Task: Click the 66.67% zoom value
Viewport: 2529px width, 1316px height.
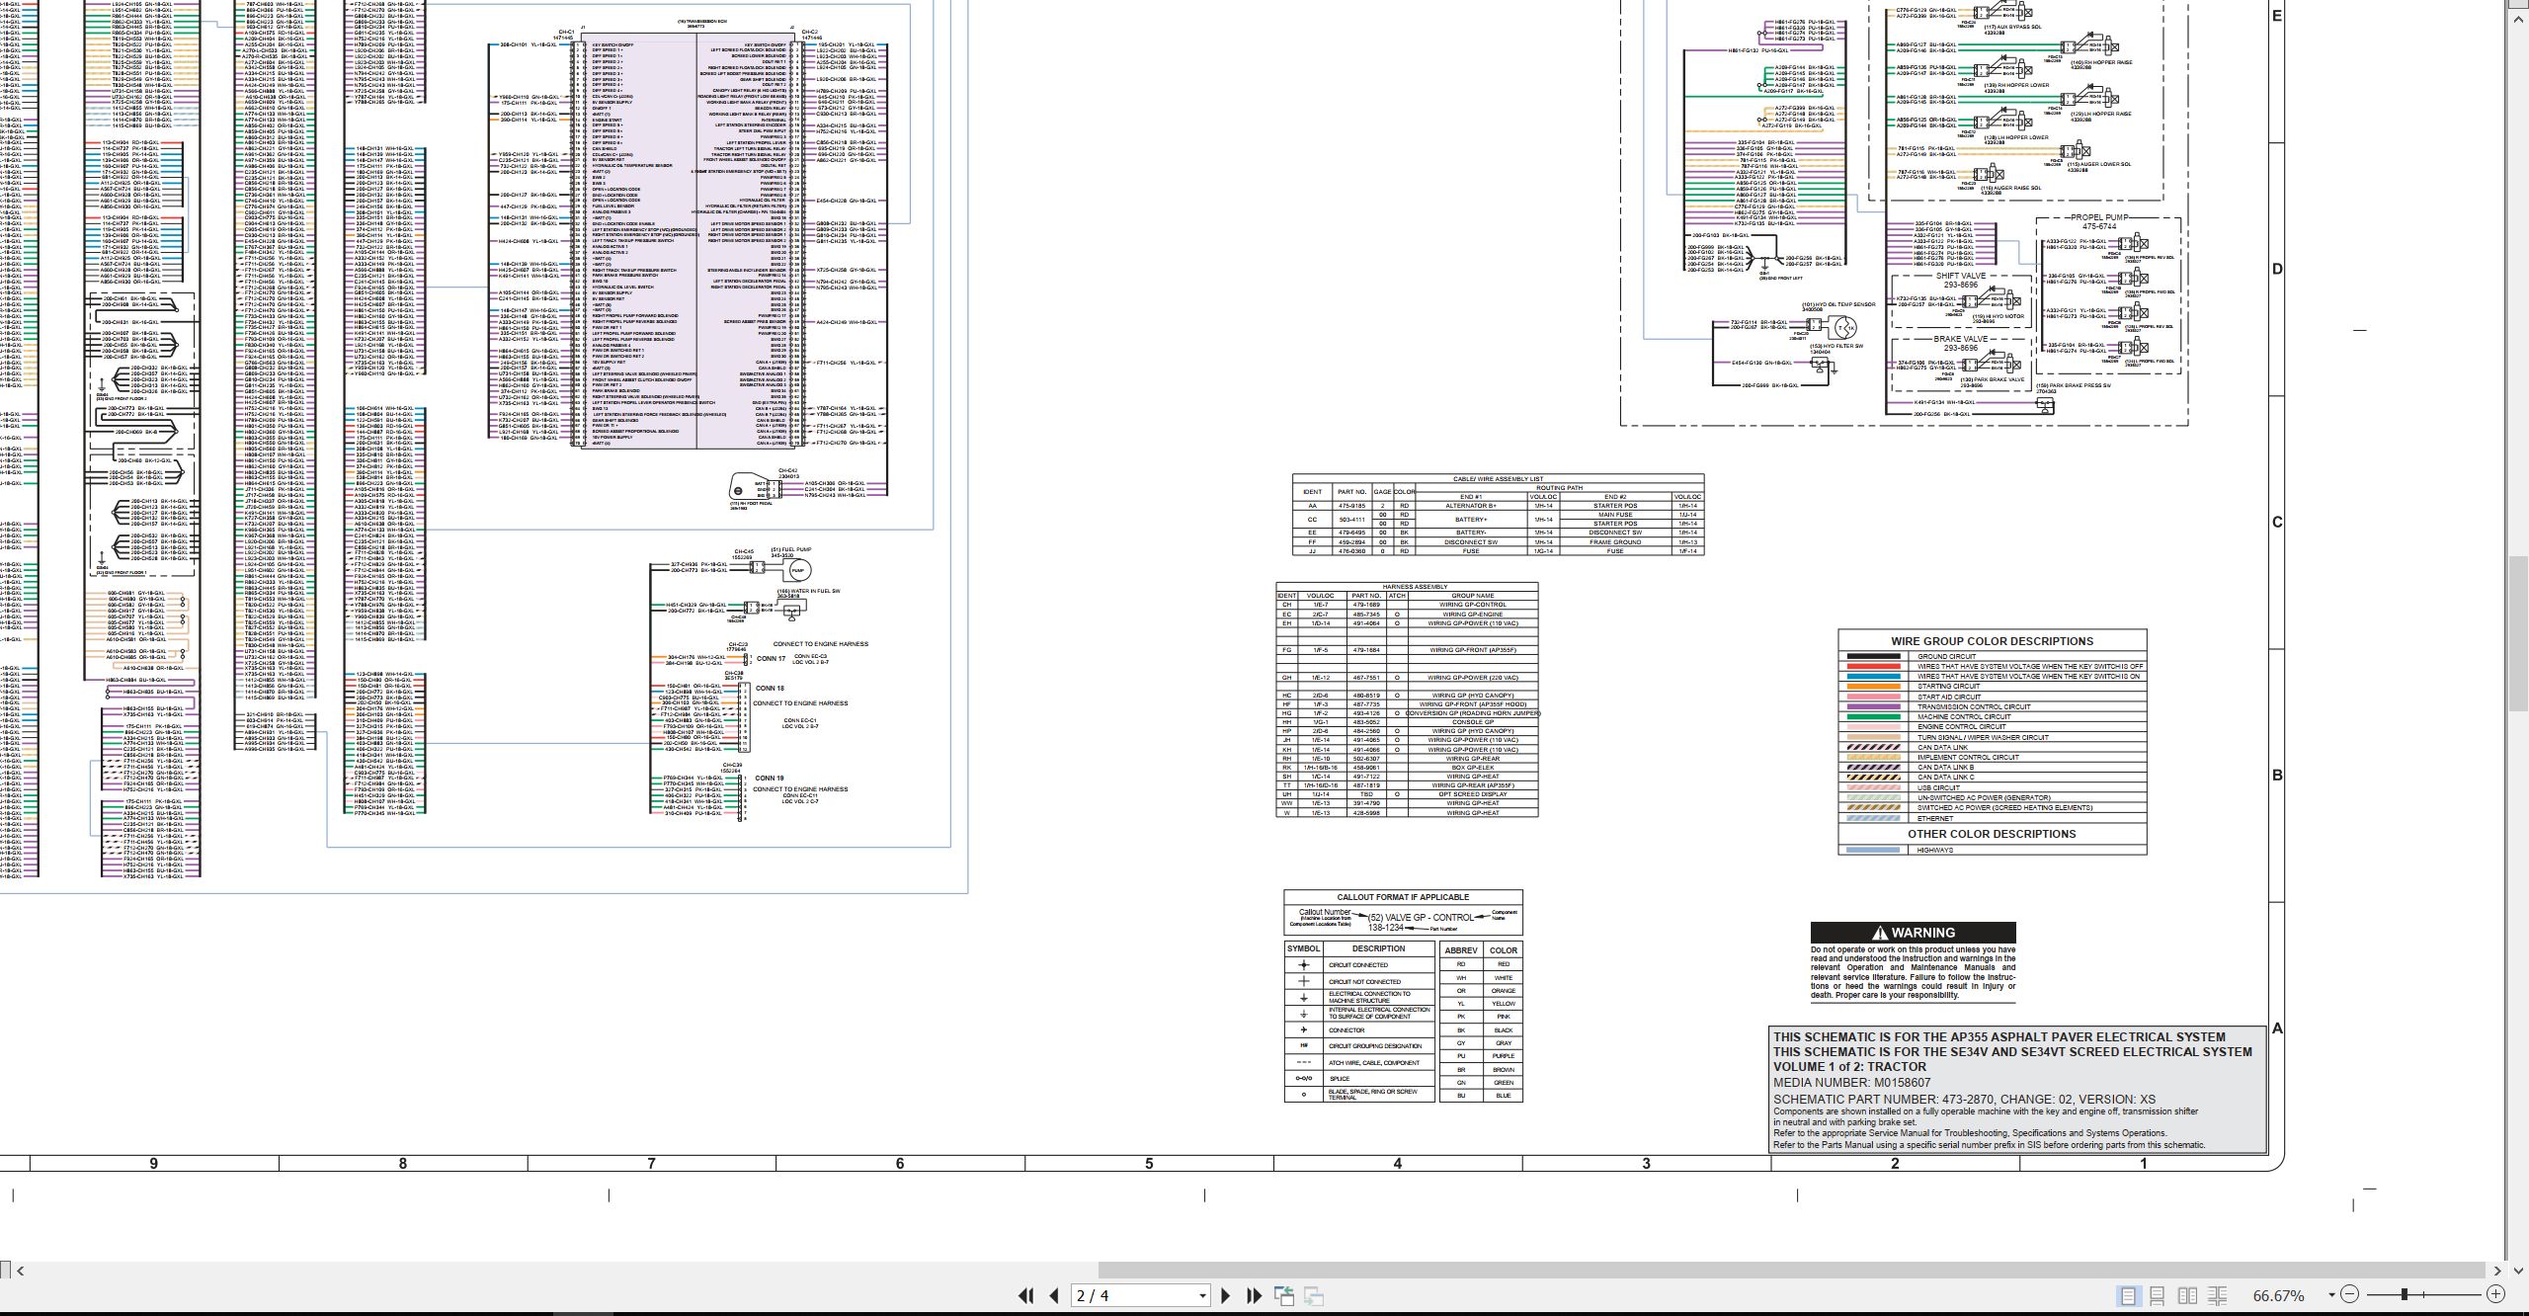Action: [2279, 1295]
